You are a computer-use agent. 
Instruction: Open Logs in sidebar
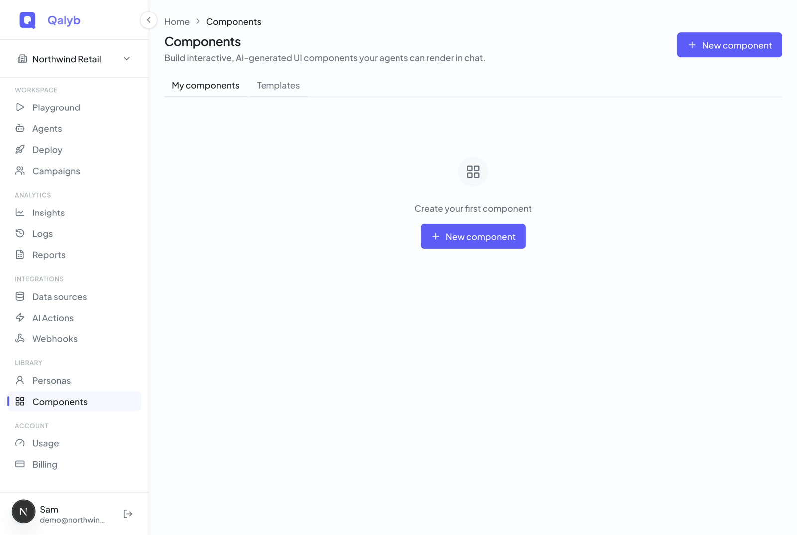[75, 233]
